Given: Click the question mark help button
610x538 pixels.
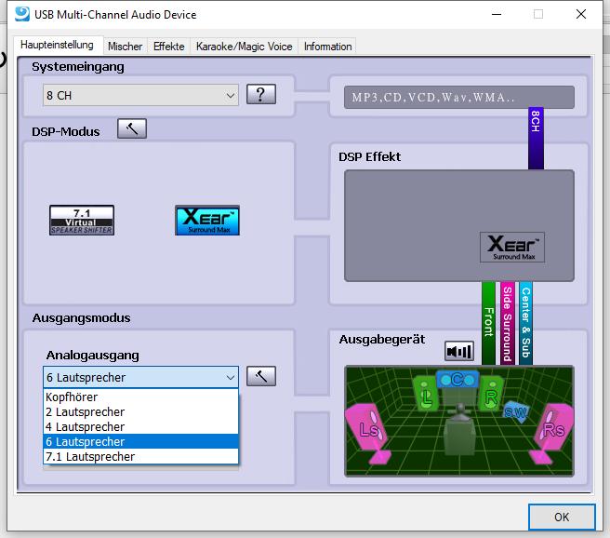Looking at the screenshot, I should [261, 94].
